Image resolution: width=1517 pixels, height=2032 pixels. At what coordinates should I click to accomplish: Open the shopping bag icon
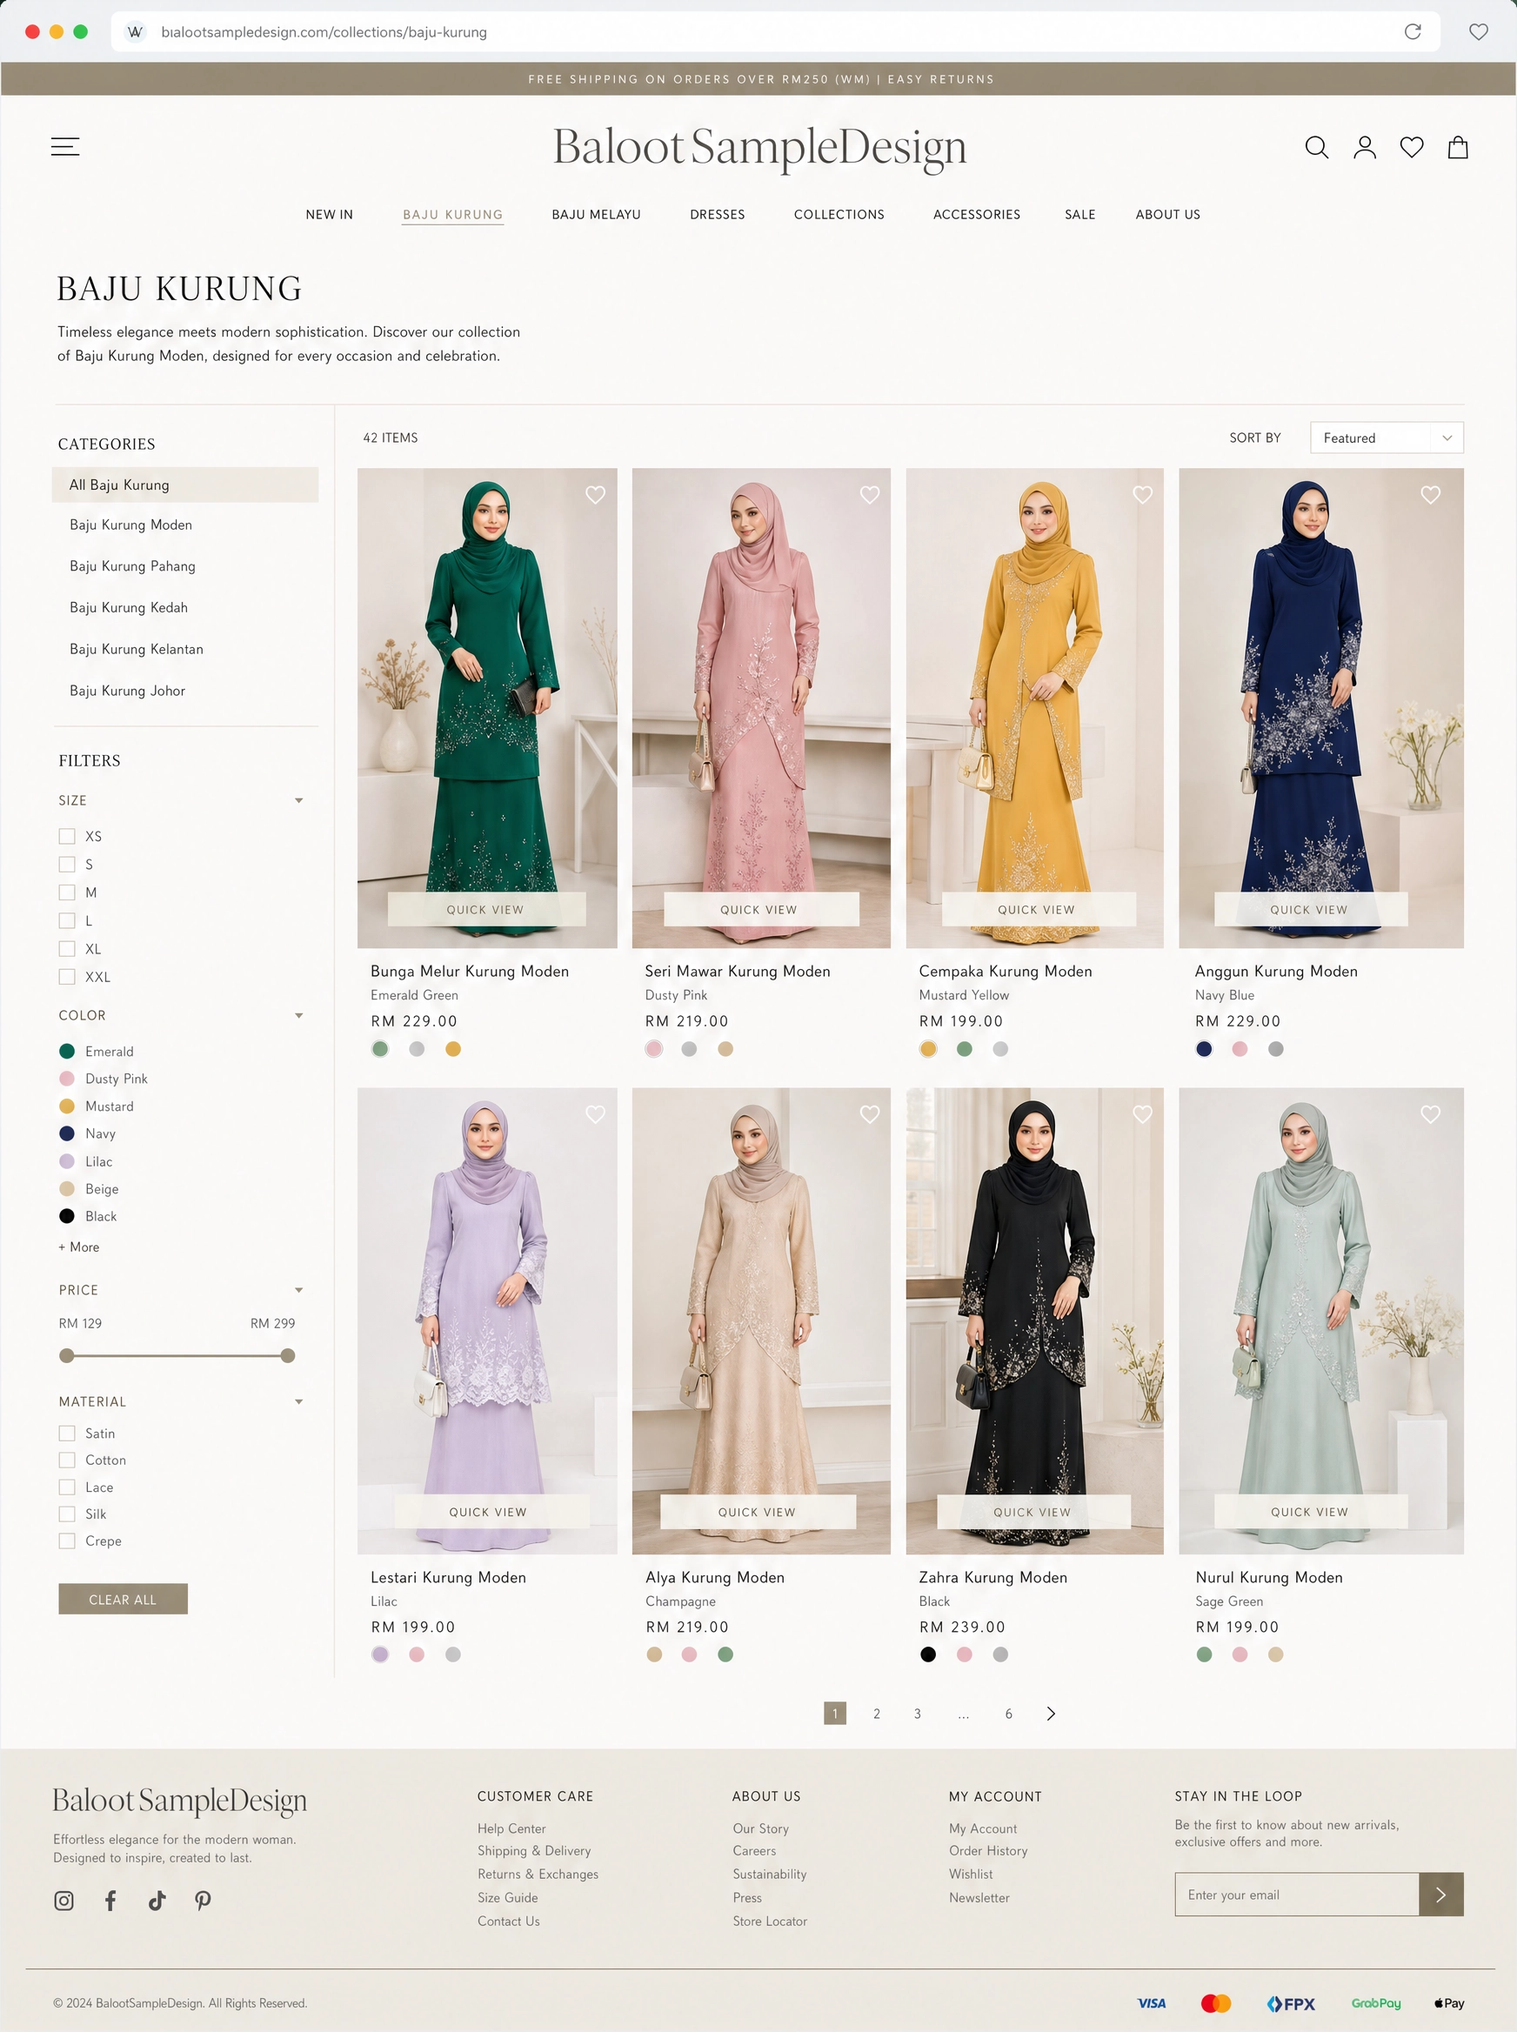click(1458, 147)
